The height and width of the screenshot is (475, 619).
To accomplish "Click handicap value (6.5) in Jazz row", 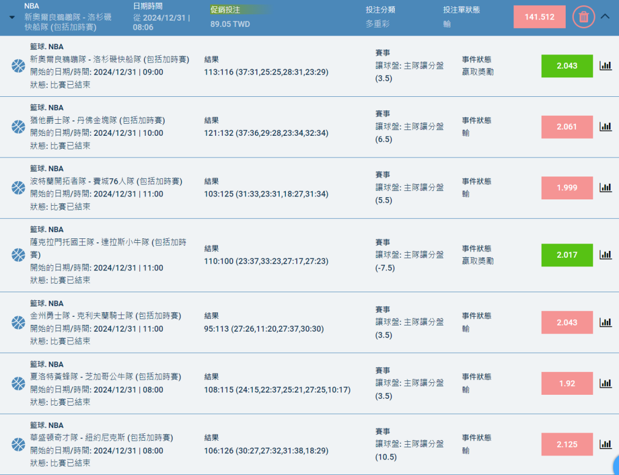I will pos(383,139).
